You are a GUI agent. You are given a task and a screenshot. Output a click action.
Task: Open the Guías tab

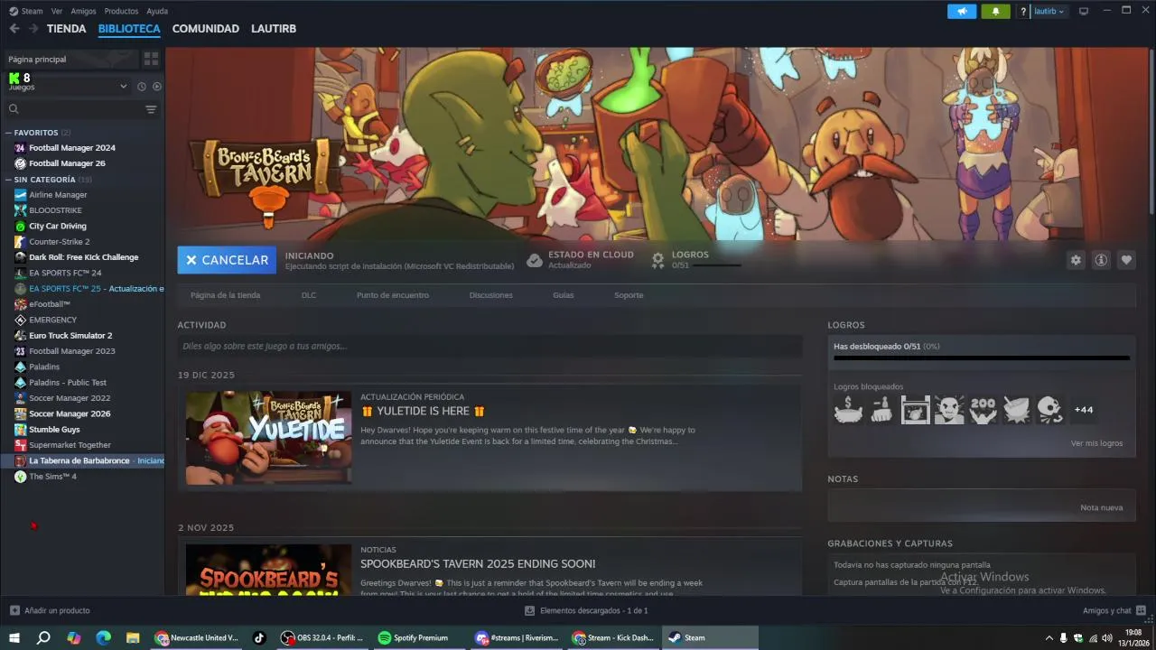coord(563,295)
